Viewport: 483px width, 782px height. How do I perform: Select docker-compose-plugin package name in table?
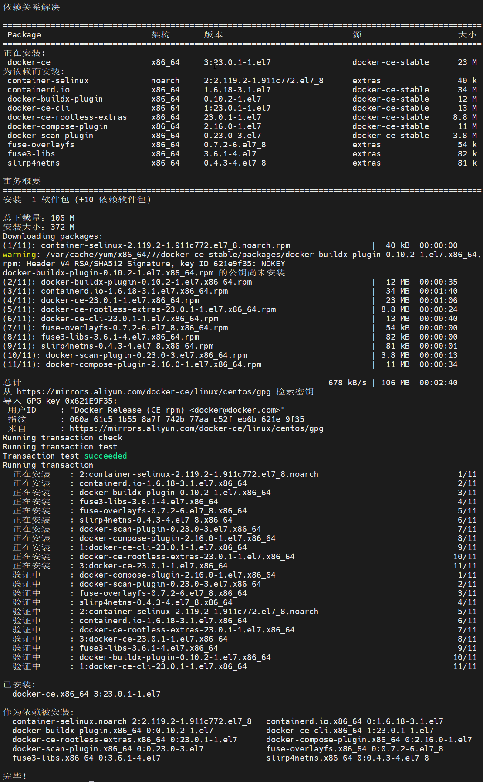pos(57,126)
